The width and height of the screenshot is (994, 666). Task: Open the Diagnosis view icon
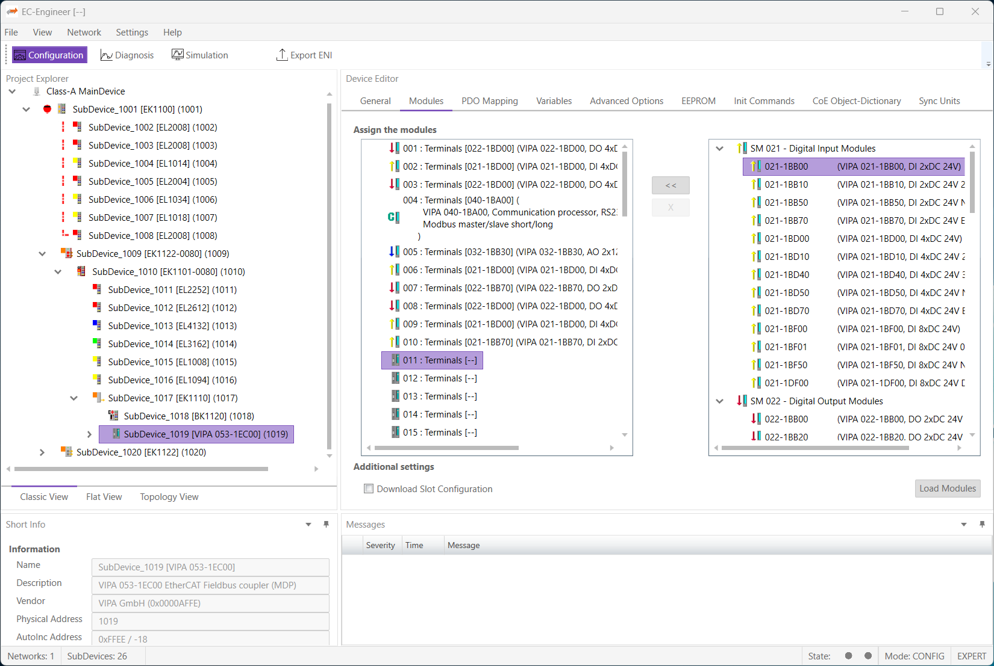[106, 55]
